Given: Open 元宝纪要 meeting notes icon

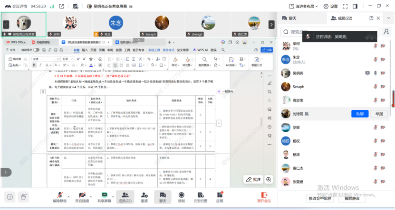Looking at the screenshot, I should [200, 194].
